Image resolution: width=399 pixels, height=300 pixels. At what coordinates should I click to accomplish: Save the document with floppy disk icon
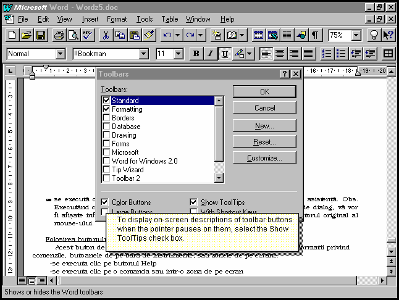point(41,35)
